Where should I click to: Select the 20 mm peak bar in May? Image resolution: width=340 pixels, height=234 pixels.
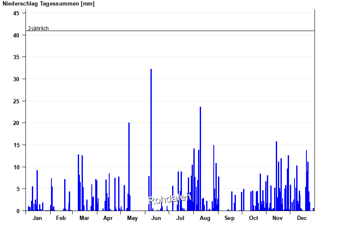click(129, 167)
